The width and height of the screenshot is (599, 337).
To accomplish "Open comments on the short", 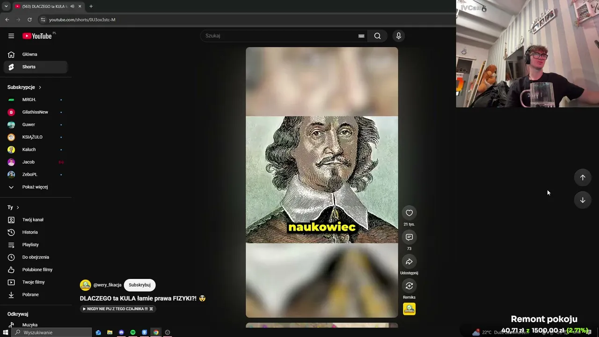I will (x=409, y=237).
